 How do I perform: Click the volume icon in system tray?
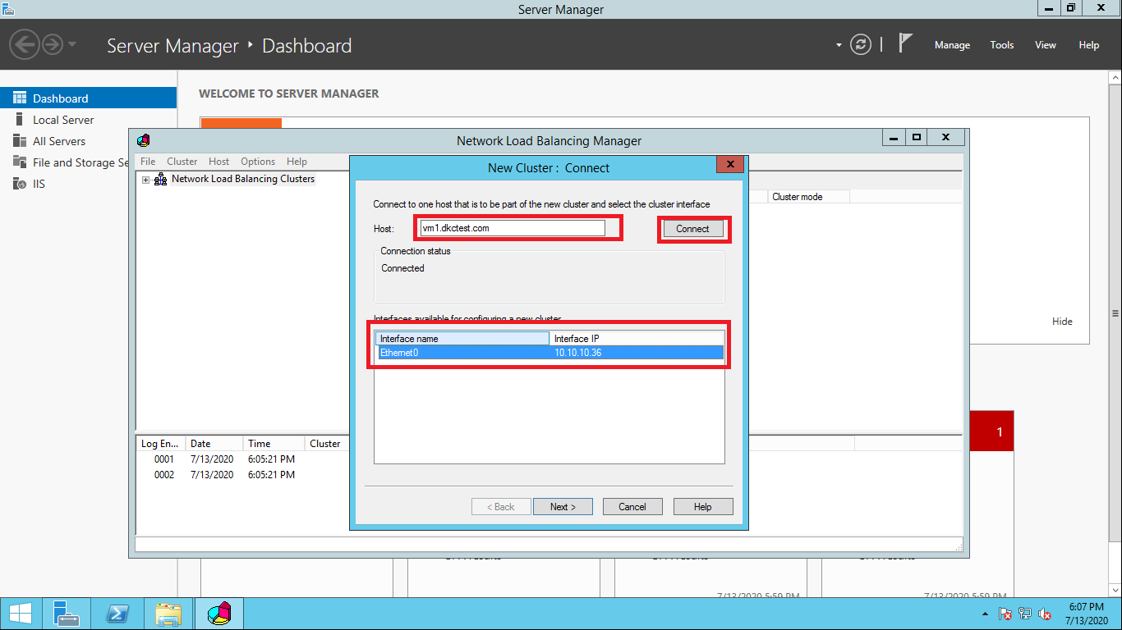1046,614
